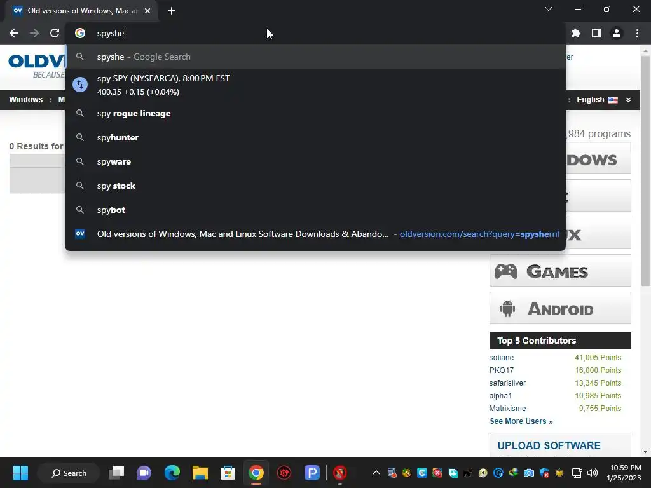
Task: Show hidden system tray icons chevron
Action: tap(376, 473)
